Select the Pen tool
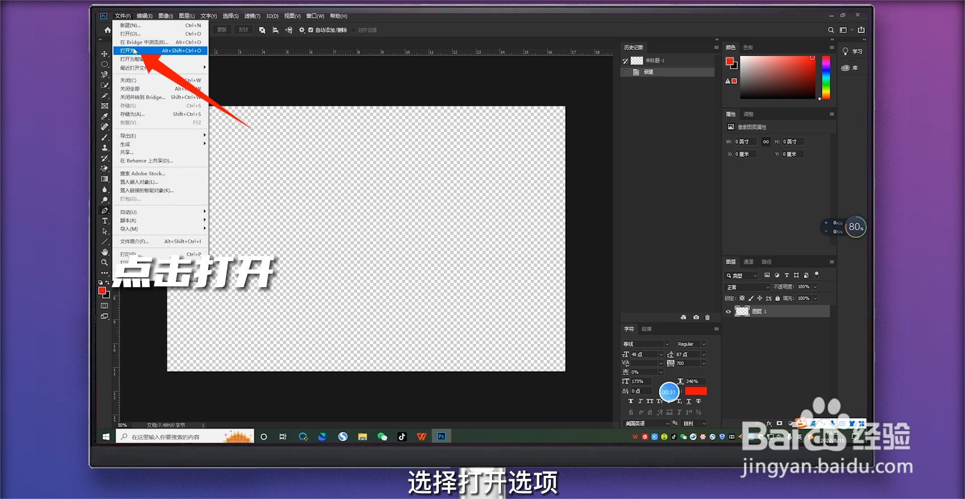The width and height of the screenshot is (965, 499). pyautogui.click(x=105, y=211)
